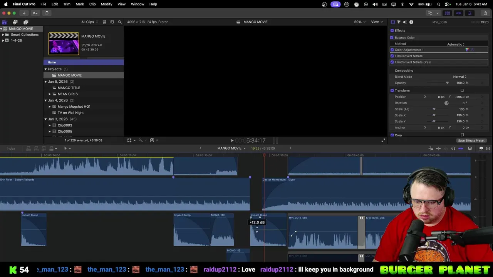
Task: Go back in timeline history
Action: pyautogui.click(x=200, y=149)
